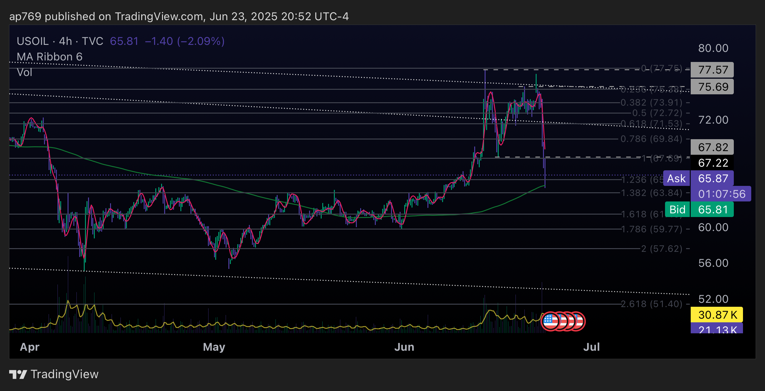Click the Jul label on time axis
This screenshot has width=765, height=391.
tap(591, 347)
